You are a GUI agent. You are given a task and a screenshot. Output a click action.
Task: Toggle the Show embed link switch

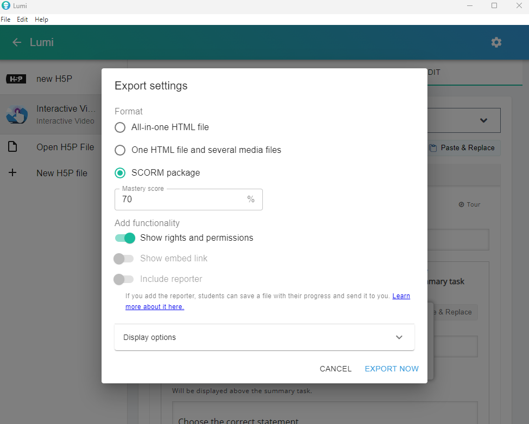pyautogui.click(x=124, y=259)
